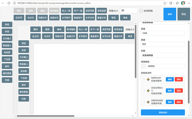This screenshot has height=119, width=192.
Task: Click 垂直居中 in the main toolbar
Action: [78, 18]
